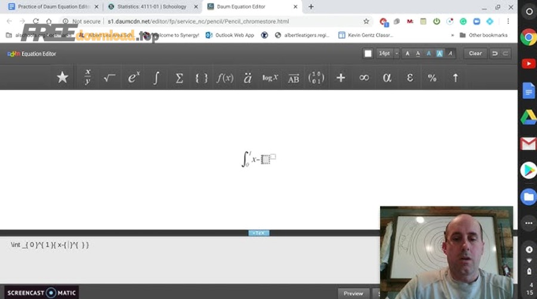
Task: Launch YouTube from the shelf
Action: tap(529, 64)
